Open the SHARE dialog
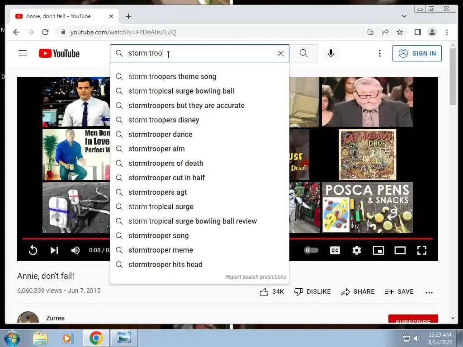The height and width of the screenshot is (347, 463). 358,292
